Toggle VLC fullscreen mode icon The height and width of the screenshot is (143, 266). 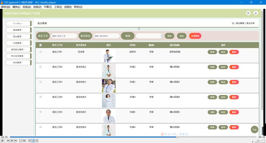21,141
